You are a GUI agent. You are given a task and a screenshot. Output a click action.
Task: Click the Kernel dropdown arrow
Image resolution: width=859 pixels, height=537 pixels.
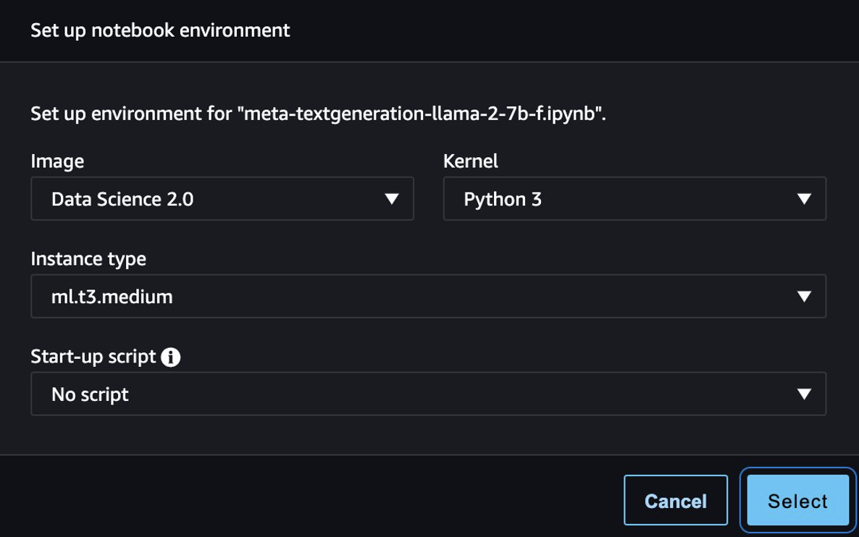tap(803, 199)
